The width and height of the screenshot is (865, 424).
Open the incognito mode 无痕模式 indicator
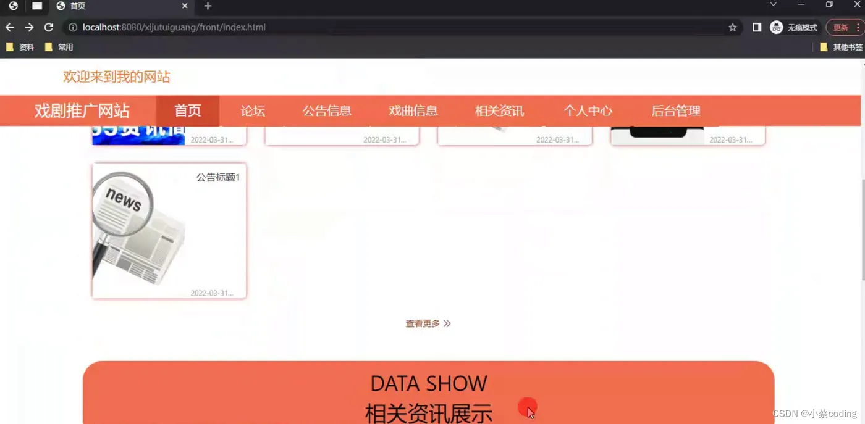[794, 27]
